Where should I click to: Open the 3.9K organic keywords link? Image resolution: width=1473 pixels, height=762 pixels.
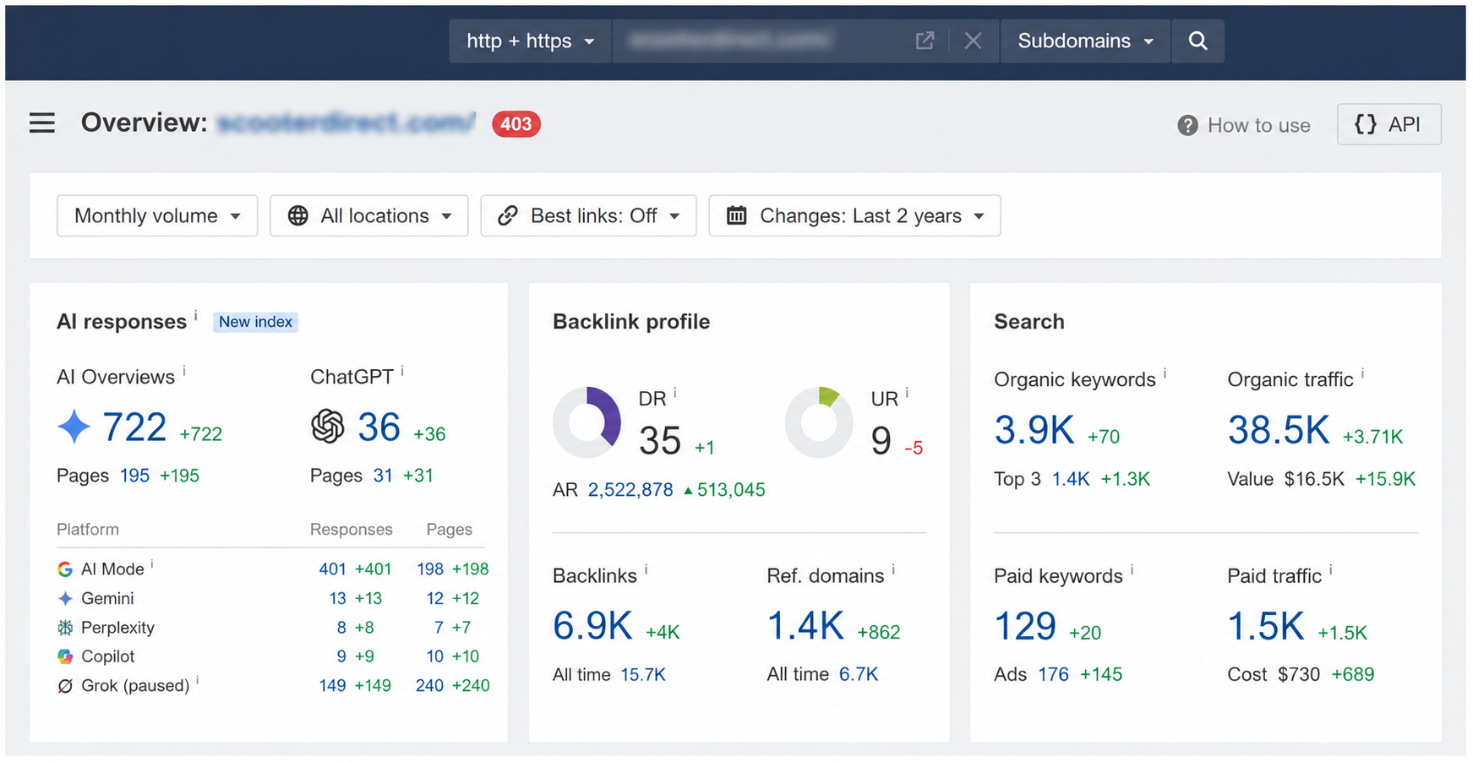click(1034, 430)
